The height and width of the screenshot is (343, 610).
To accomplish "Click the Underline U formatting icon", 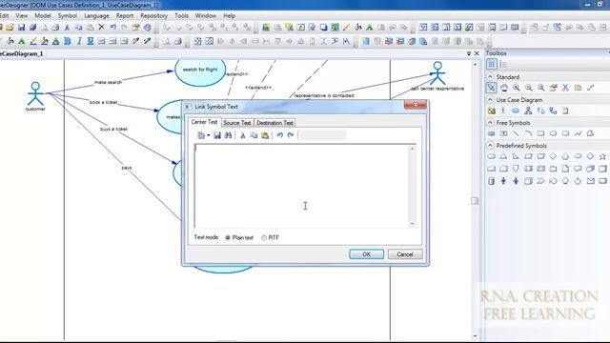I will click(91, 41).
